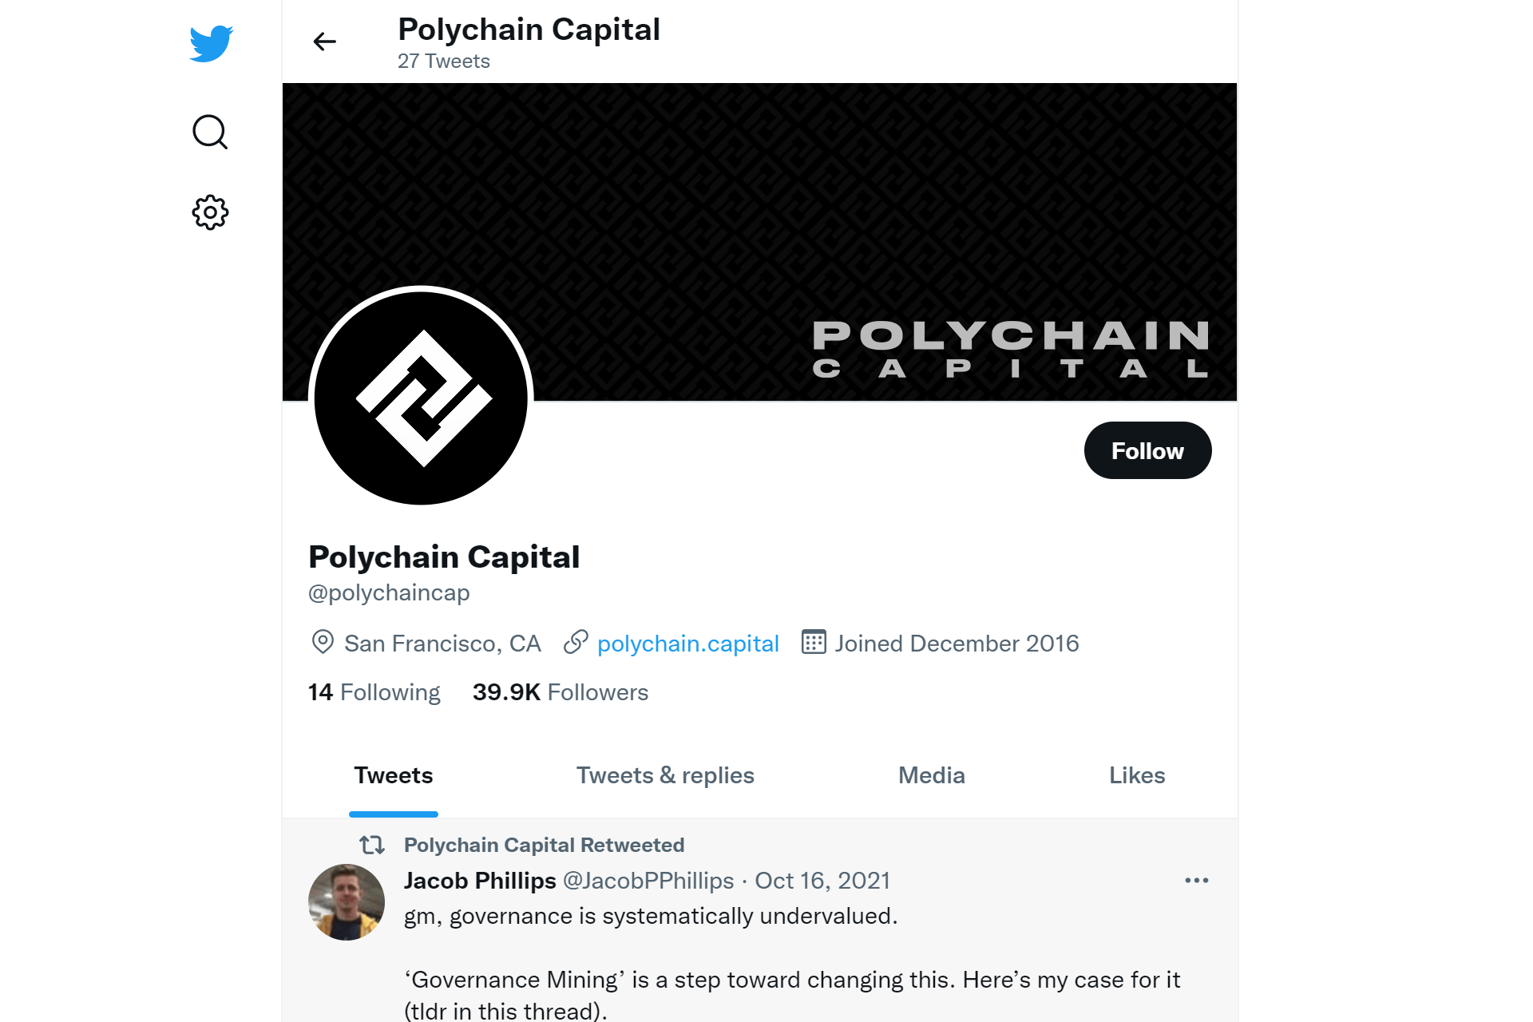Select the Likes tab
This screenshot has height=1022, width=1533.
[1137, 775]
